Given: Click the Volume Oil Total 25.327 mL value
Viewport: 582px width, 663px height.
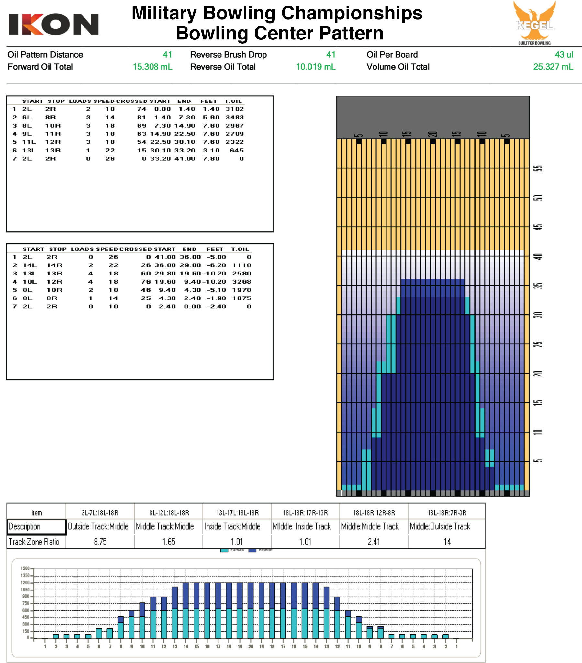Looking at the screenshot, I should click(553, 67).
